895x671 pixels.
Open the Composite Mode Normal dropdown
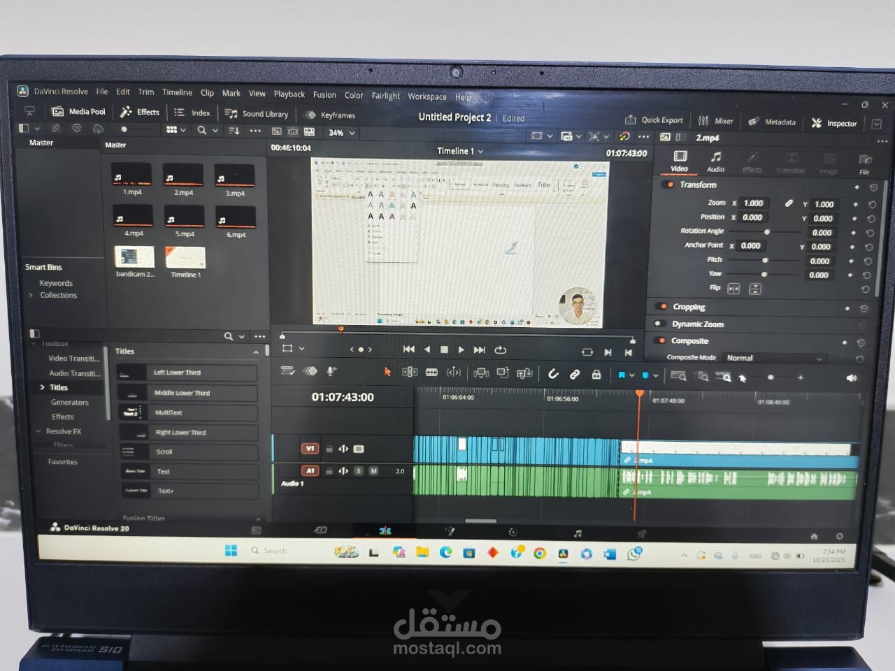tap(775, 358)
